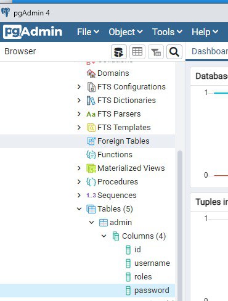The image size is (228, 301).
Task: Click the FTS Dictionaries books icon
Action: tap(91, 101)
